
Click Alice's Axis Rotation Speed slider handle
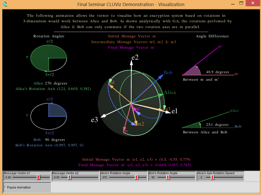[212, 177]
